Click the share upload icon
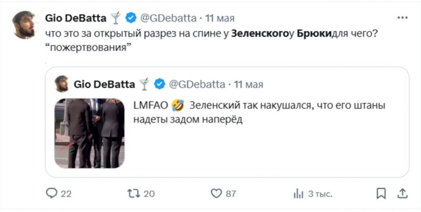Viewport: 421px width, 212px height. [x=403, y=193]
